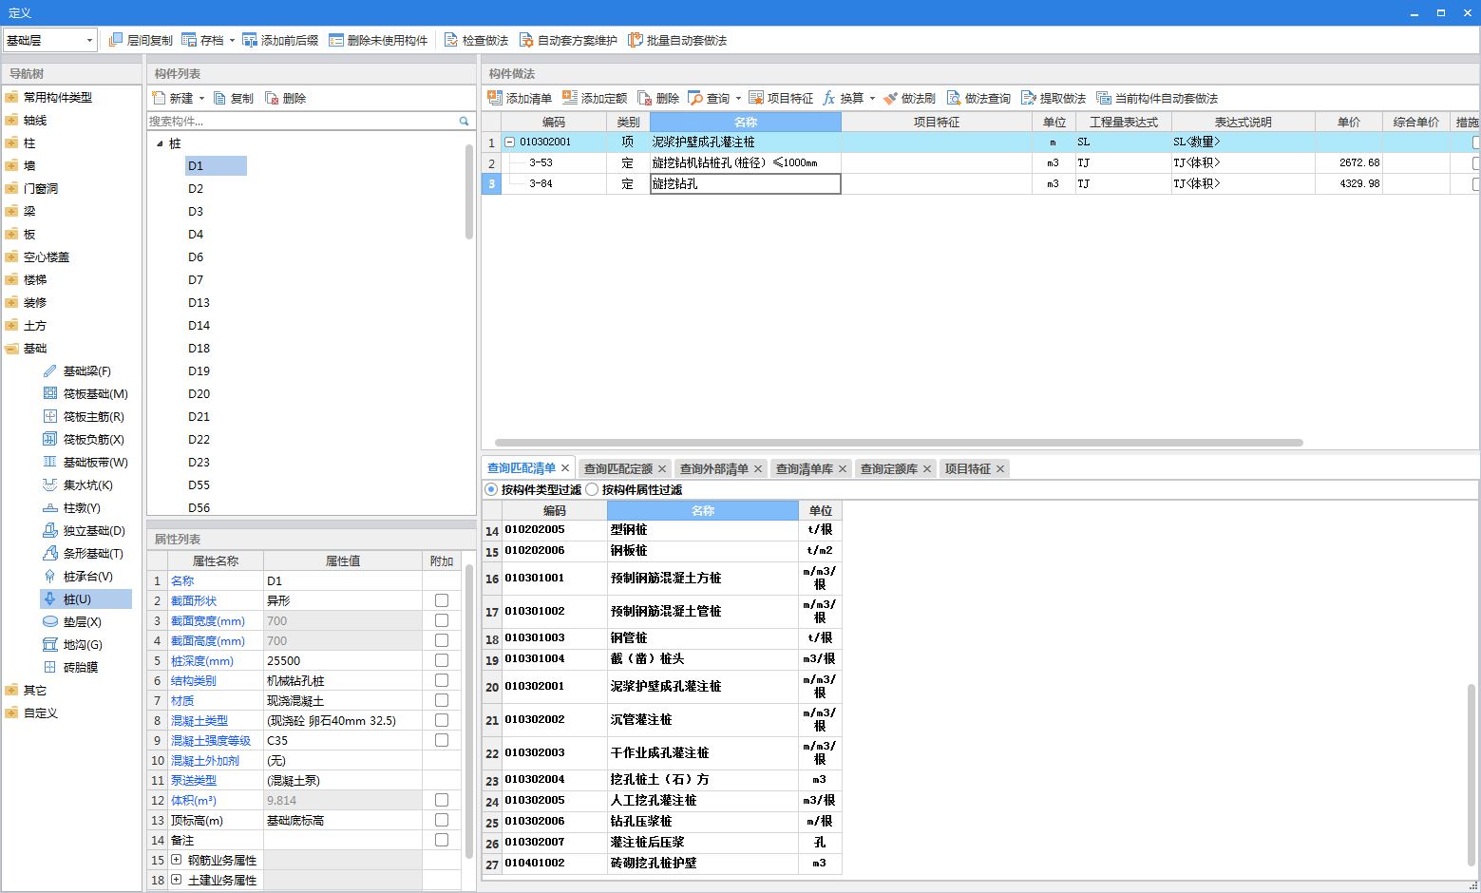The height and width of the screenshot is (893, 1481).
Task: Toggle 附加 checkbox for 结构类别
Action: (x=442, y=680)
